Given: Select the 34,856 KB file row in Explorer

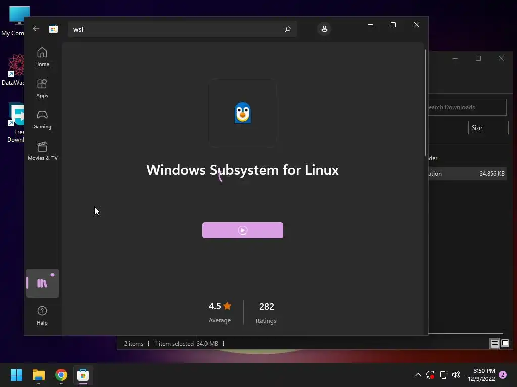Looking at the screenshot, I should point(467,174).
